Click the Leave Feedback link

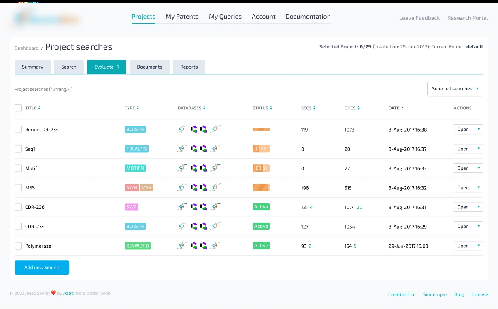point(419,18)
